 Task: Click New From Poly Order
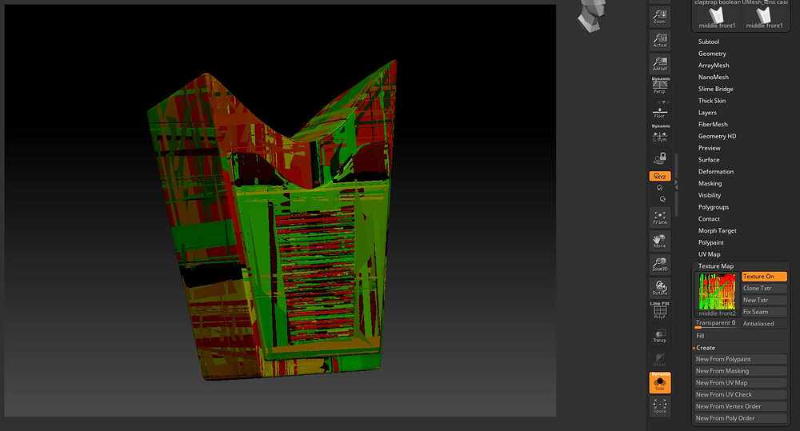[741, 418]
